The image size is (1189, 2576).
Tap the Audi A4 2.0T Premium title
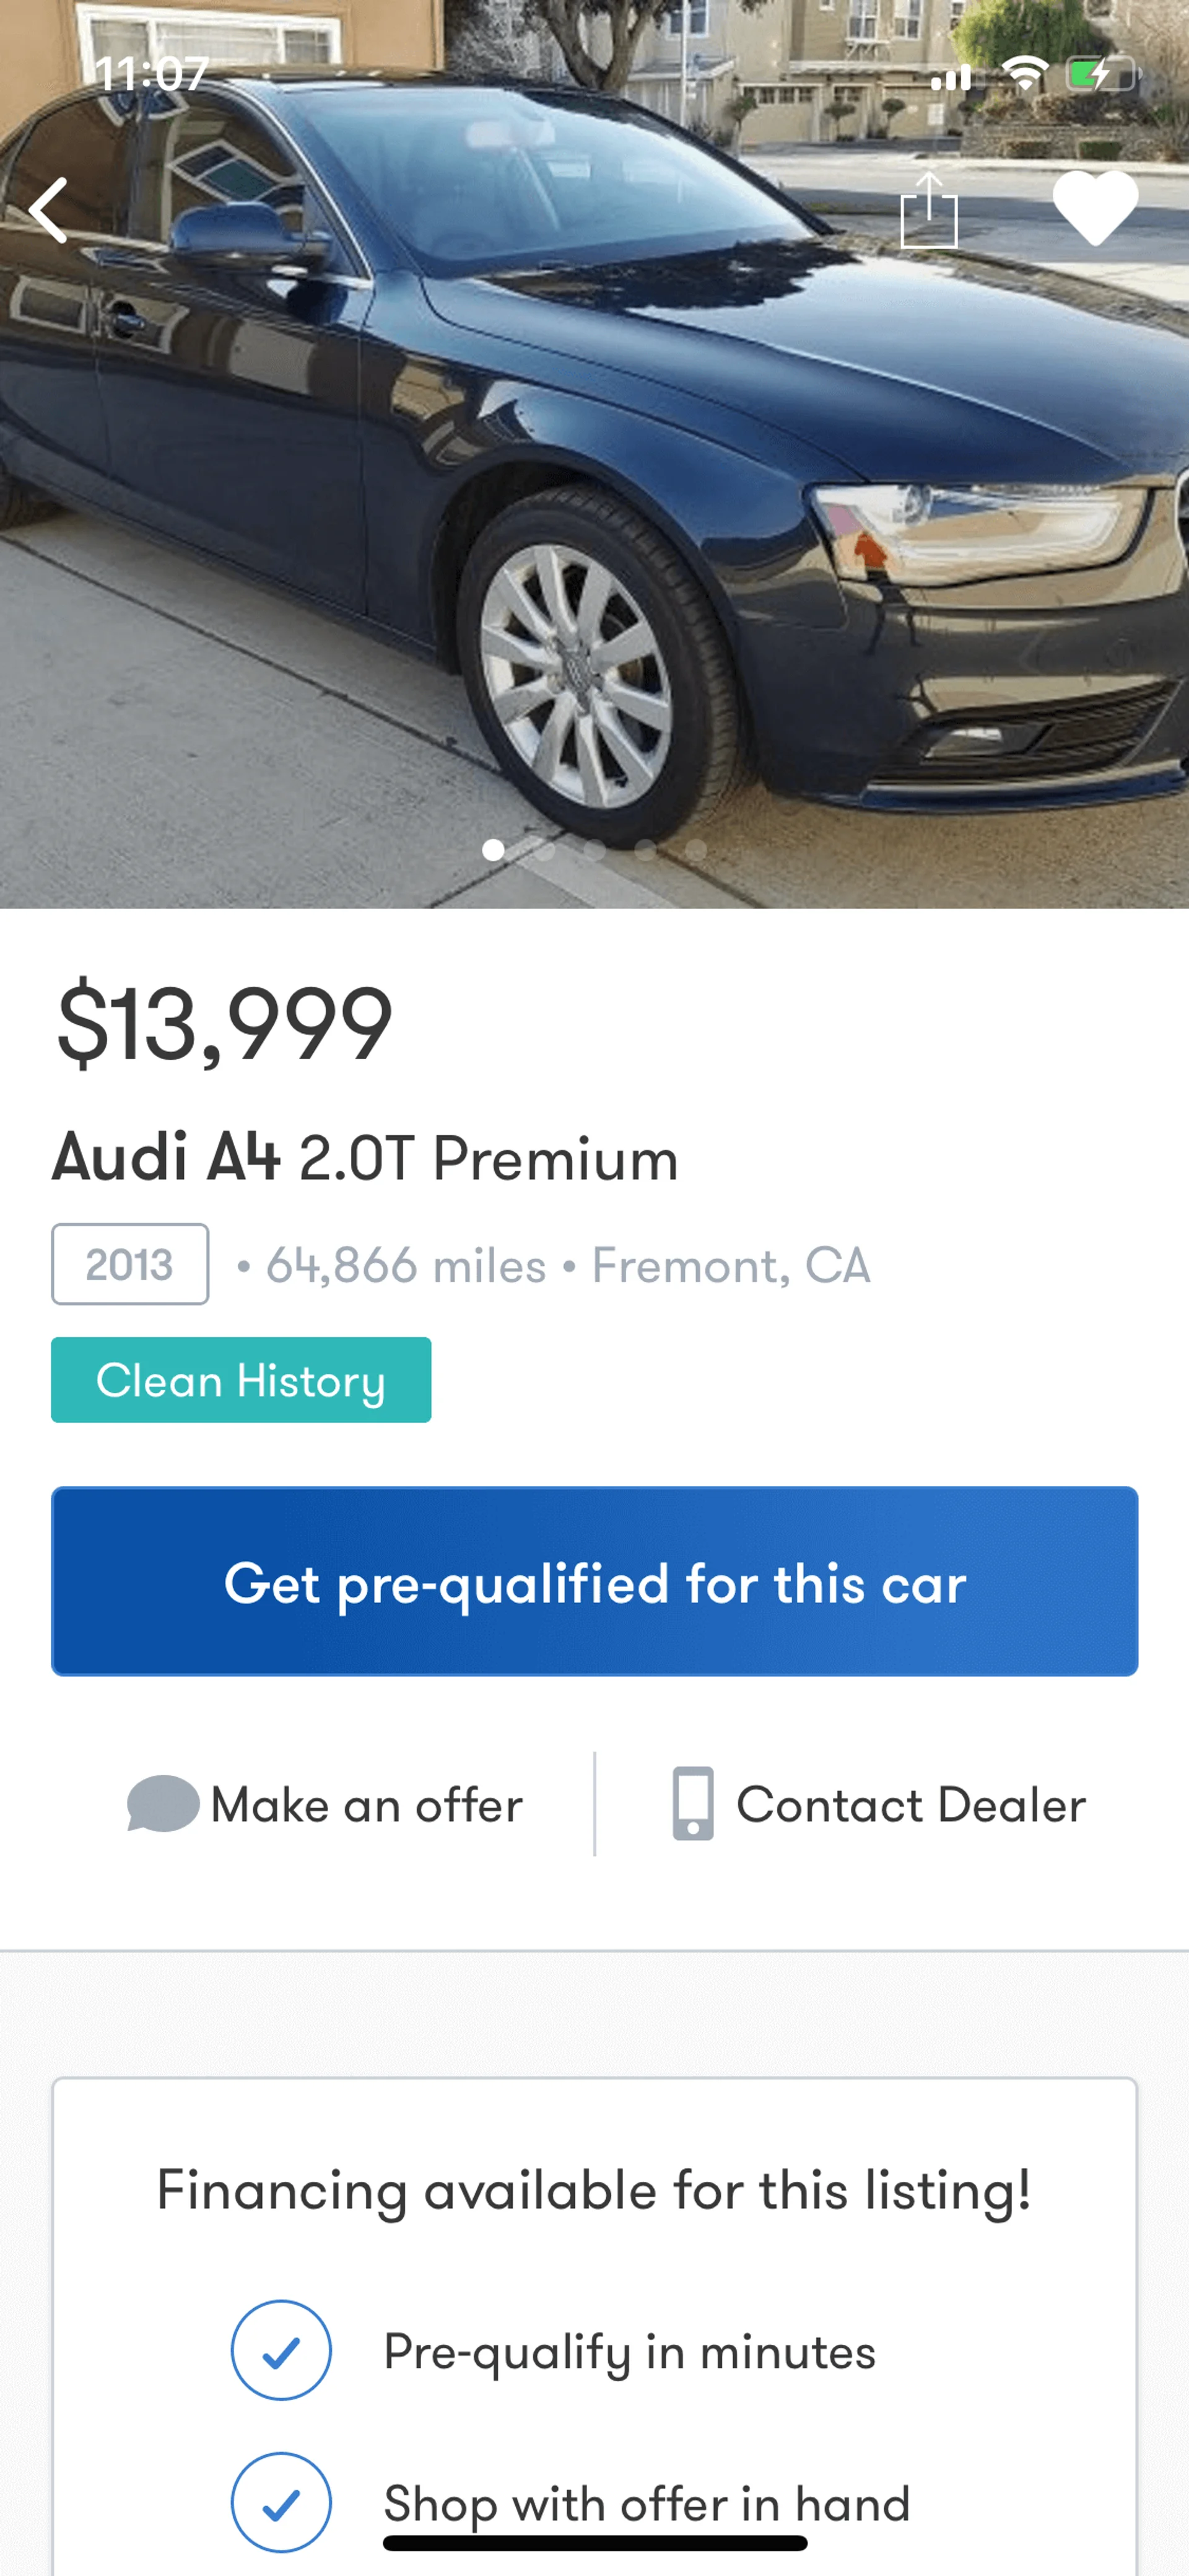click(x=366, y=1158)
